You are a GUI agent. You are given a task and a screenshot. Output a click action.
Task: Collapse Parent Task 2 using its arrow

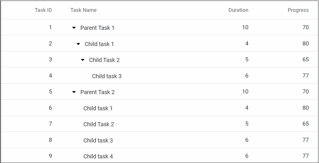74,92
